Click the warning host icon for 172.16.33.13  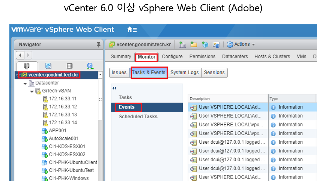(45, 115)
